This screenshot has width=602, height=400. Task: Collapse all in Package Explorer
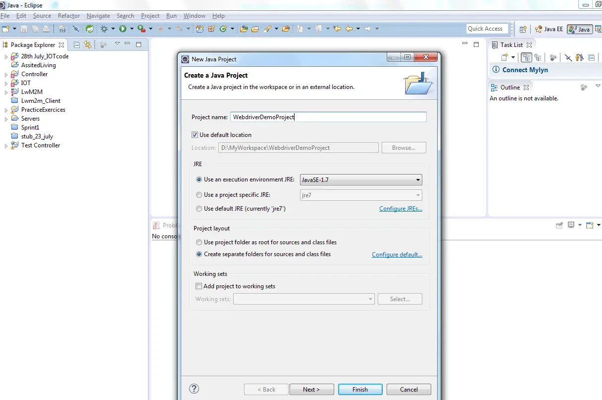(77, 44)
